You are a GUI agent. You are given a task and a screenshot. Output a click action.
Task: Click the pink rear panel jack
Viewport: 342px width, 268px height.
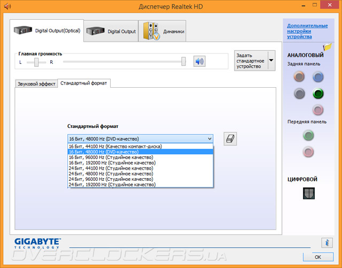(318, 110)
